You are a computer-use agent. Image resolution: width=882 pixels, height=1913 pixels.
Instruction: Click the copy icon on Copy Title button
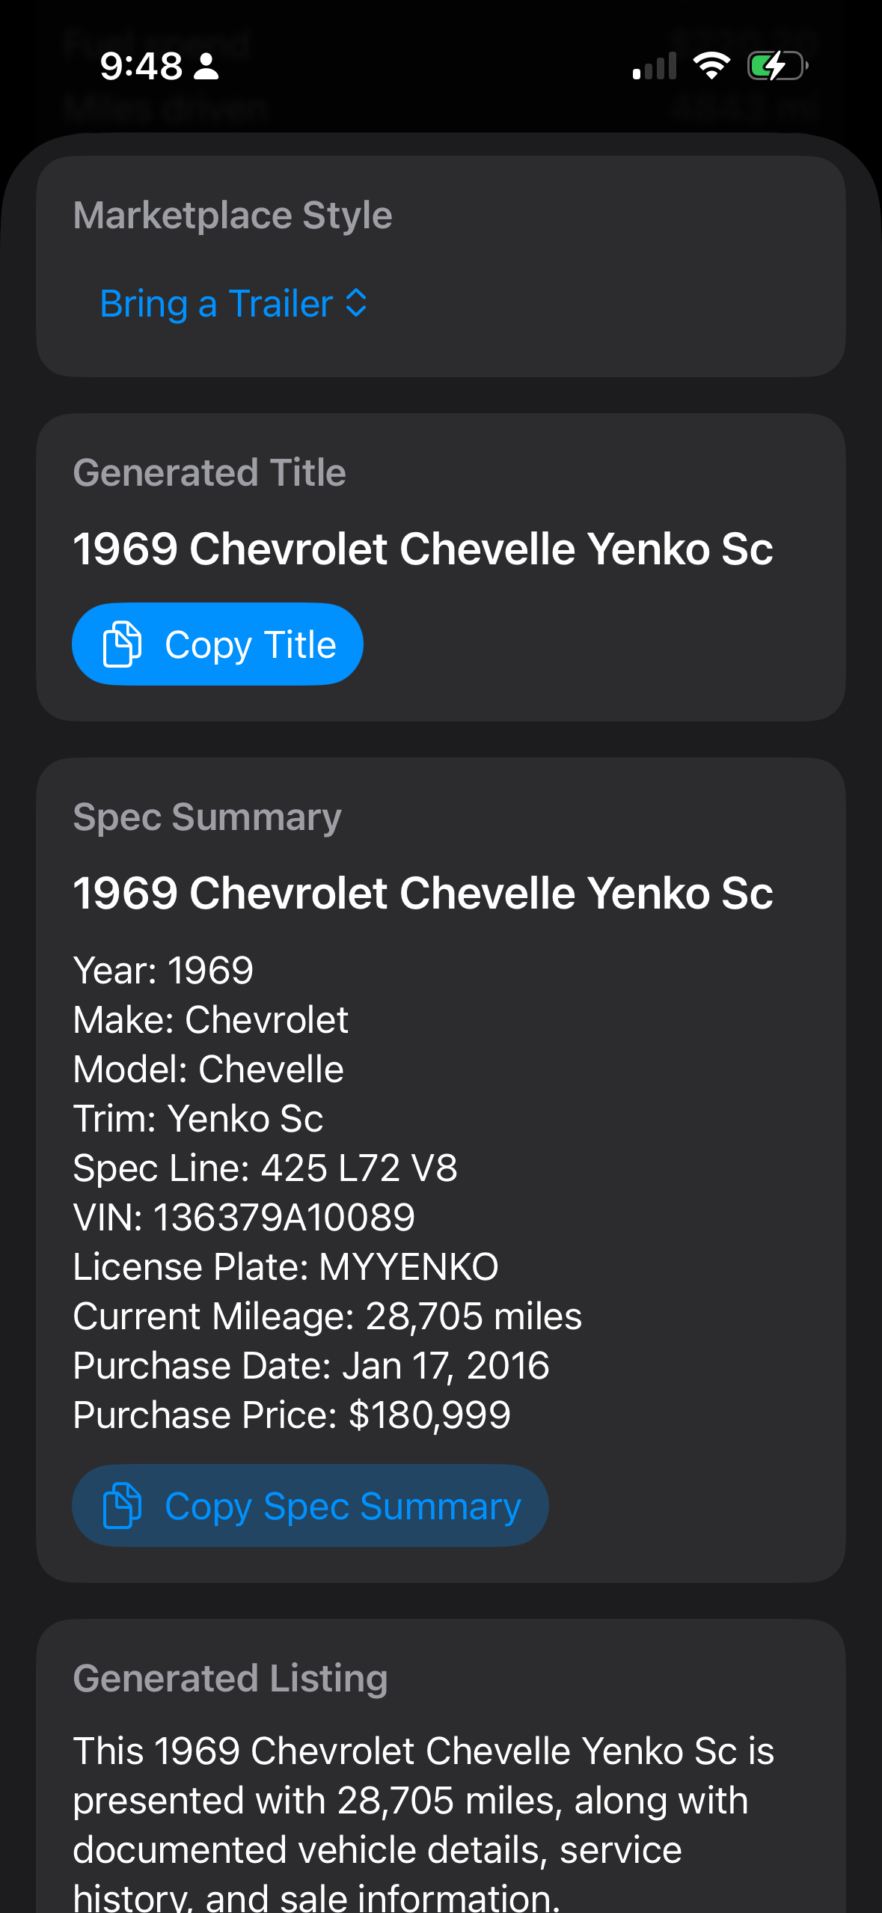[120, 643]
